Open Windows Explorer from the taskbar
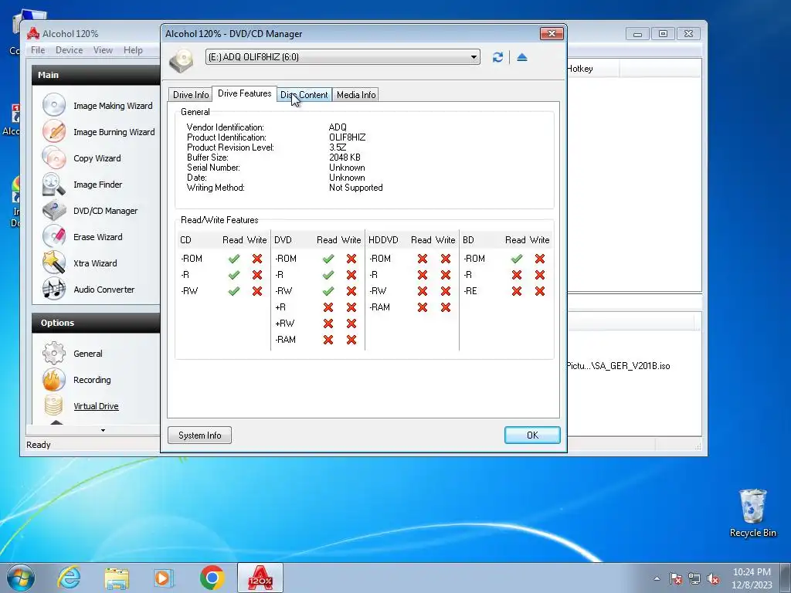Image resolution: width=791 pixels, height=593 pixels. (117, 578)
